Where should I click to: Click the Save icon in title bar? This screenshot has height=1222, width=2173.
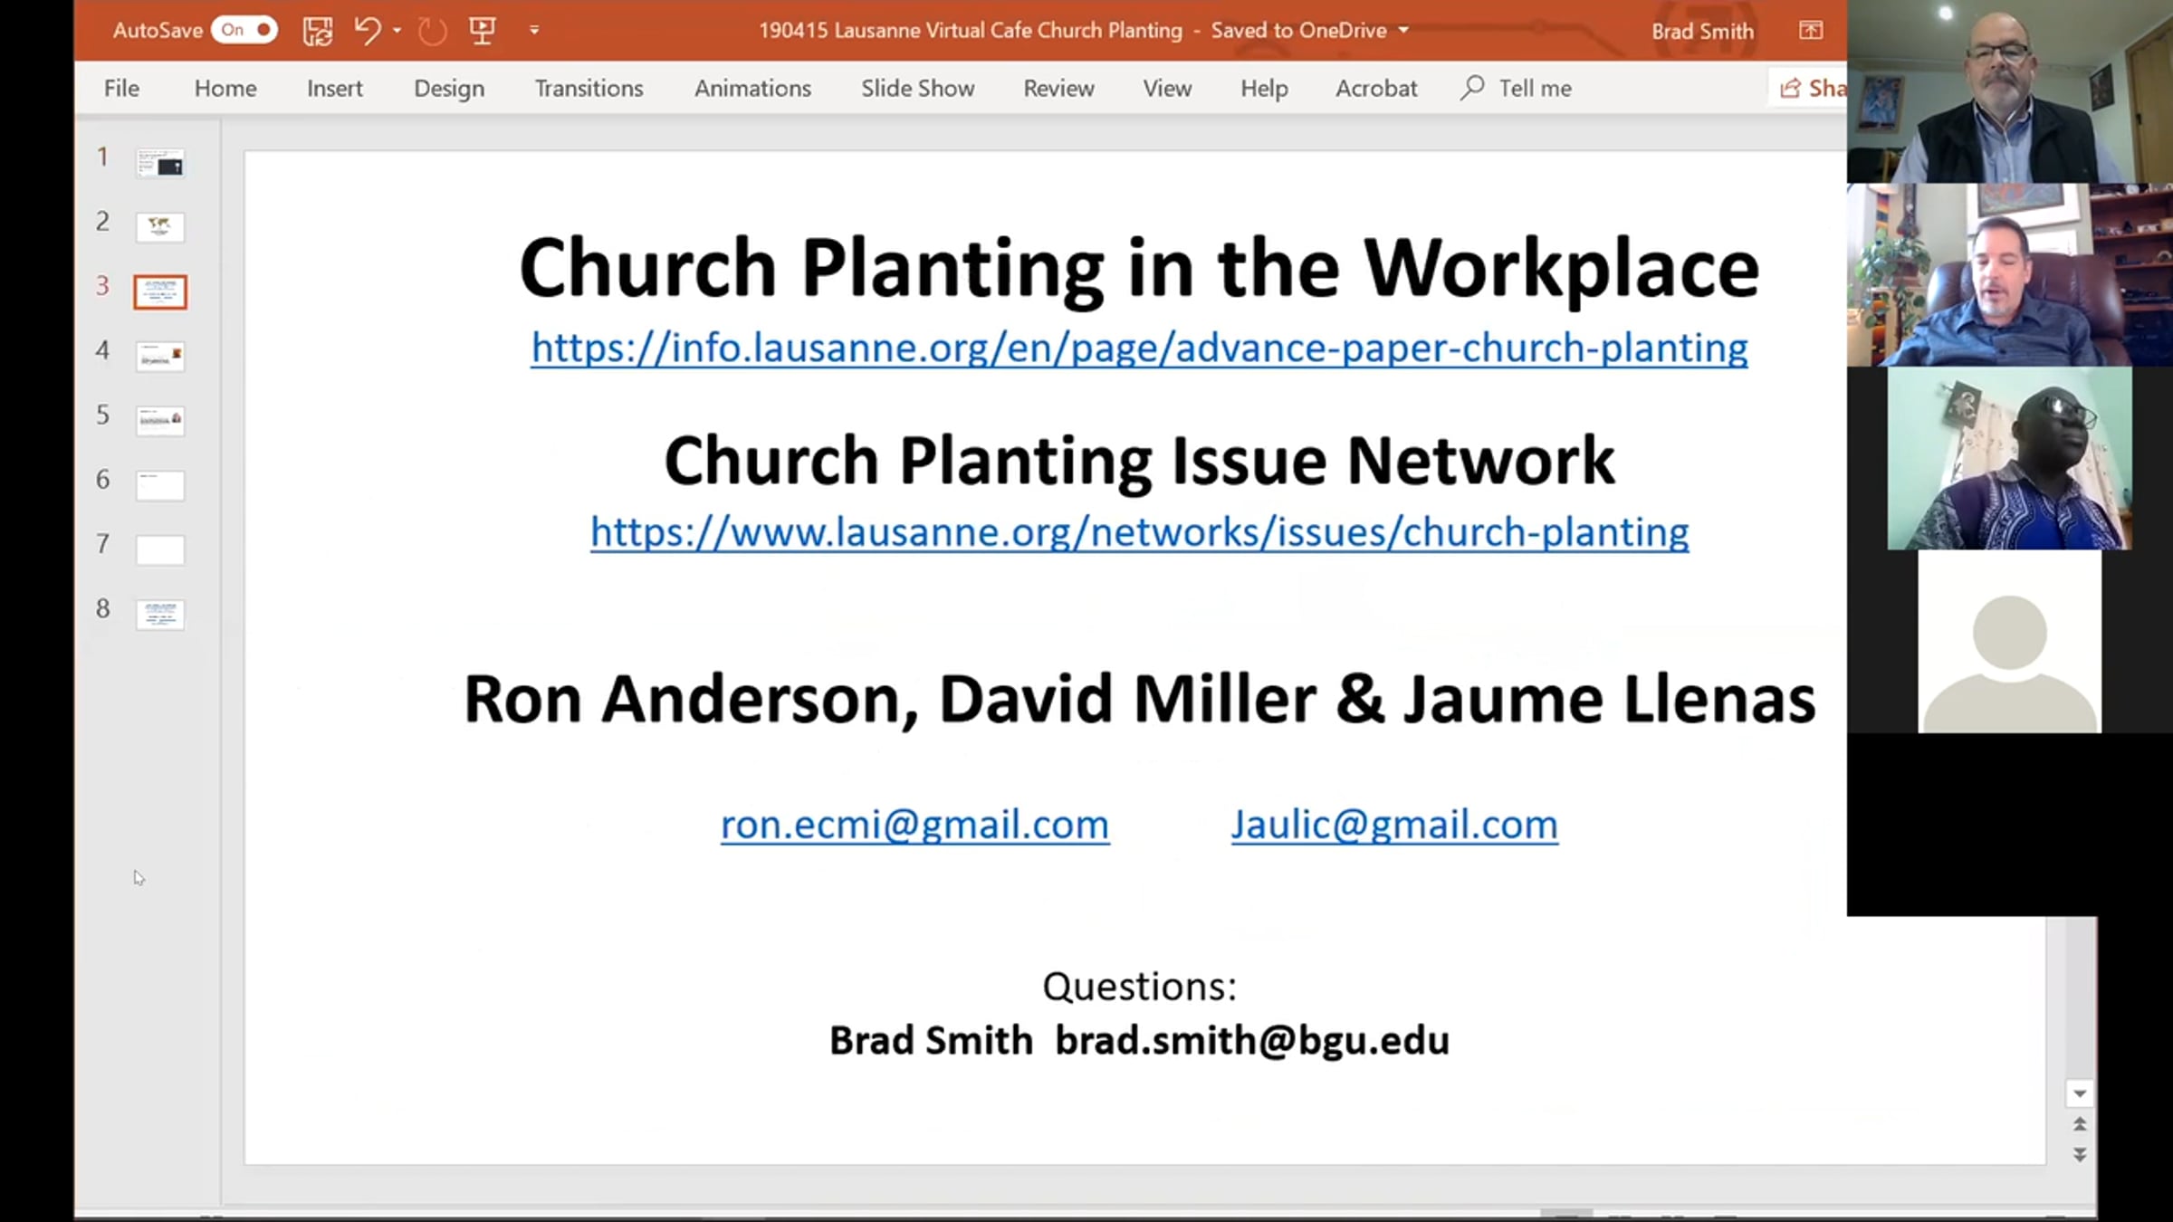pos(317,31)
